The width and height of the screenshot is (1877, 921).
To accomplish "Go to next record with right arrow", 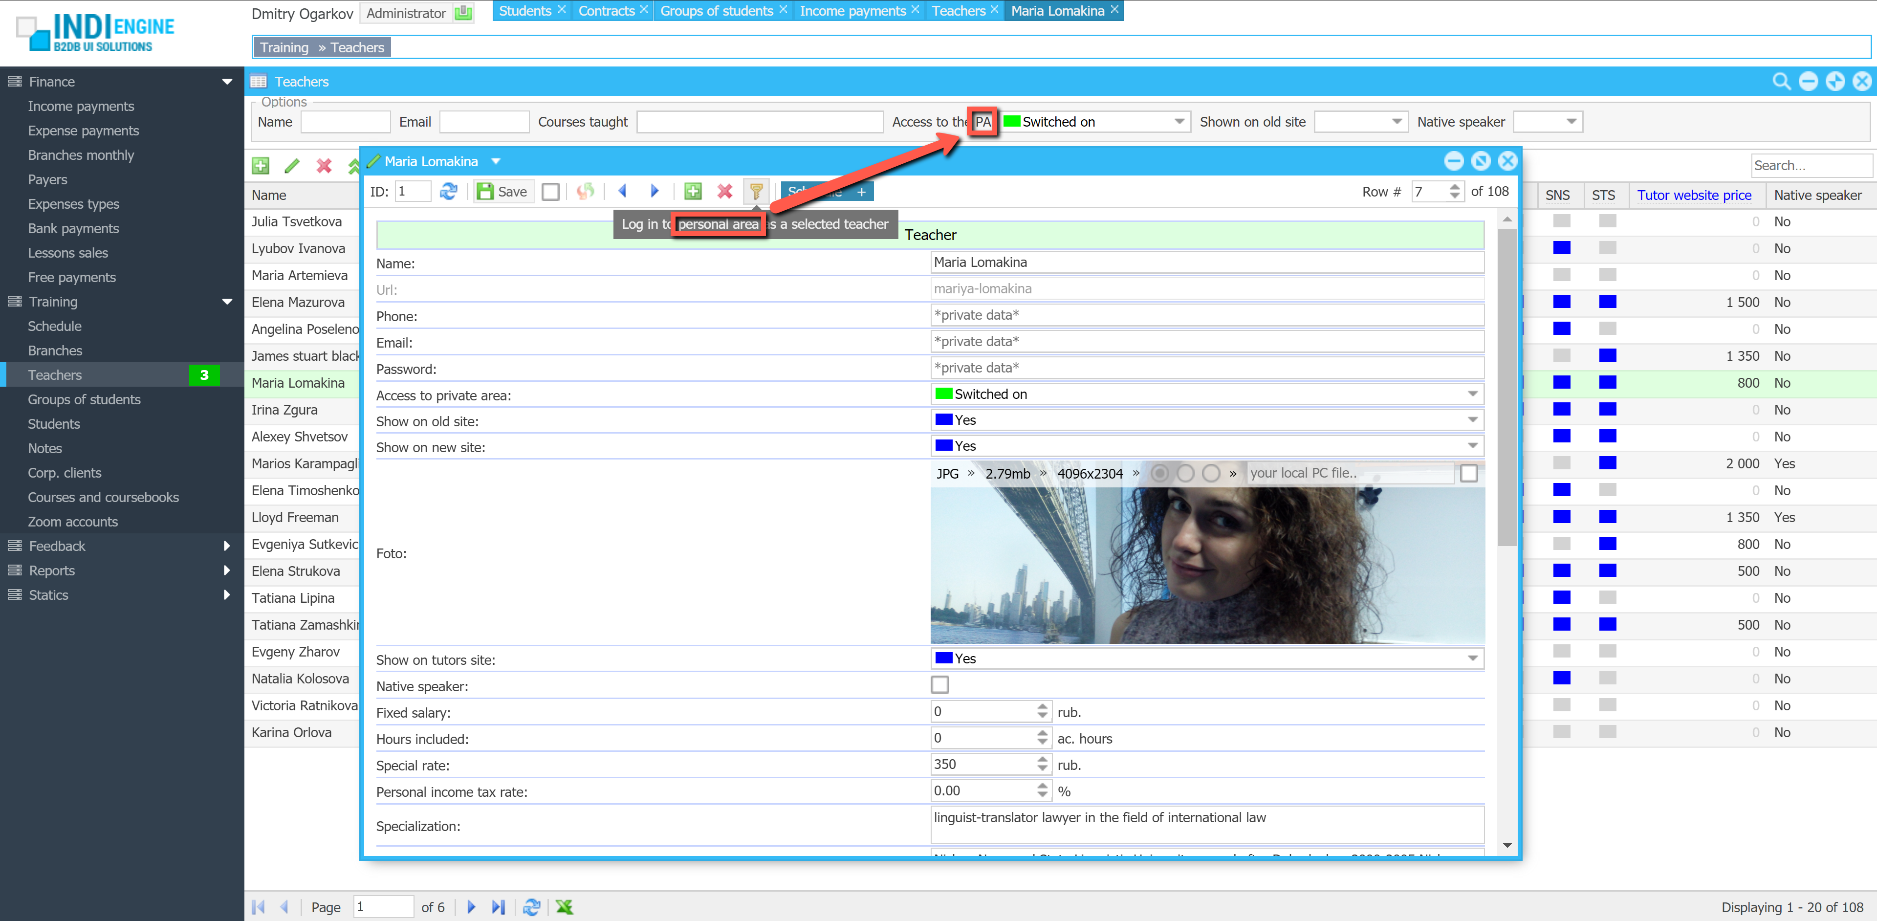I will pos(654,192).
